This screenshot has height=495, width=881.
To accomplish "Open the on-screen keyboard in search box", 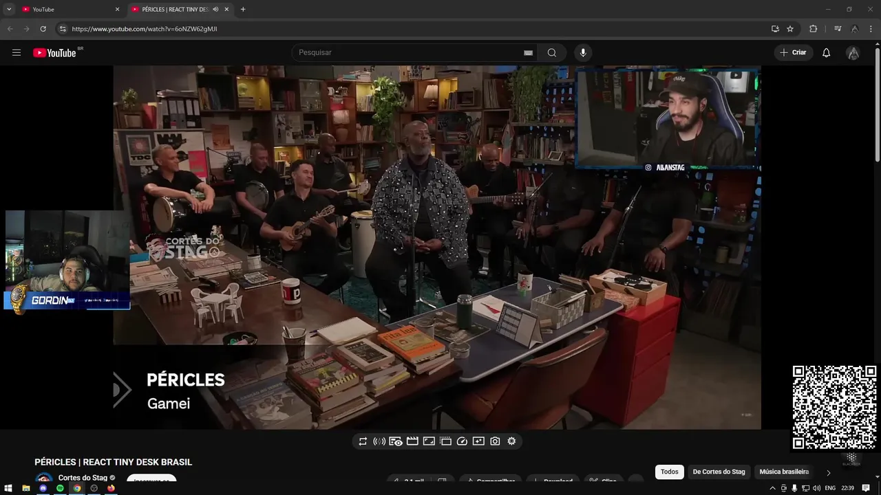I will pos(528,53).
